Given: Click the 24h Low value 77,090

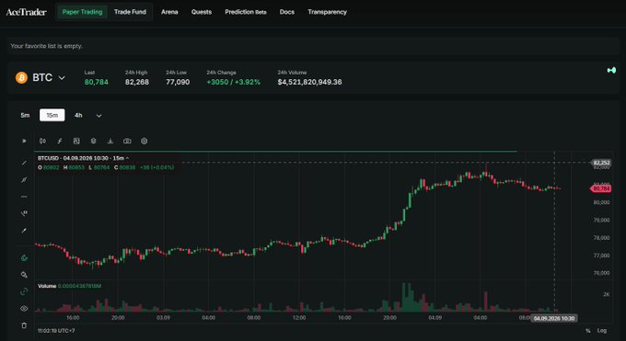Looking at the screenshot, I should (178, 82).
